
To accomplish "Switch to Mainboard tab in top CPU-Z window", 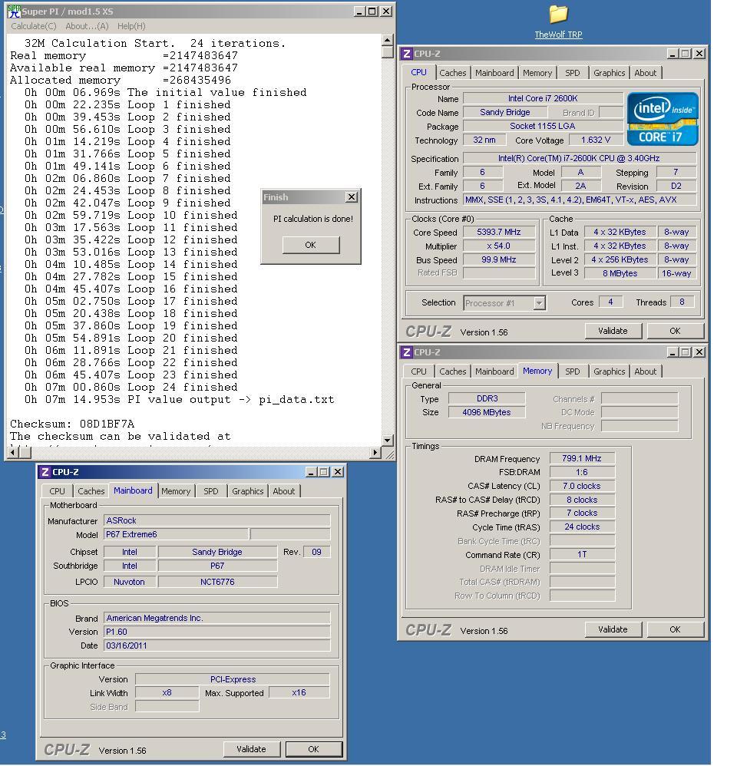I will click(494, 73).
